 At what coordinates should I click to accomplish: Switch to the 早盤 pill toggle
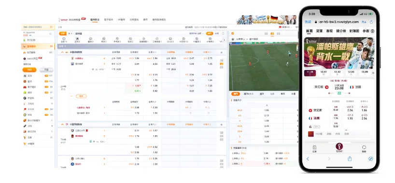tap(46, 70)
